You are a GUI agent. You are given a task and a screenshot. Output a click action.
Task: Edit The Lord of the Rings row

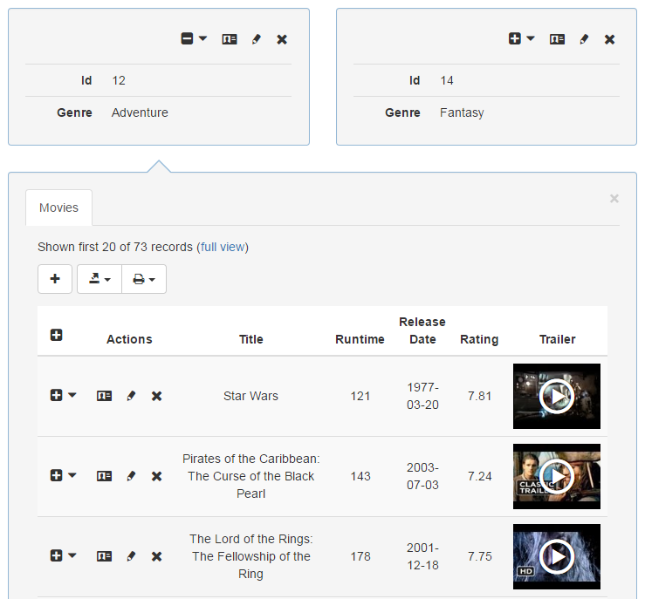pos(131,556)
